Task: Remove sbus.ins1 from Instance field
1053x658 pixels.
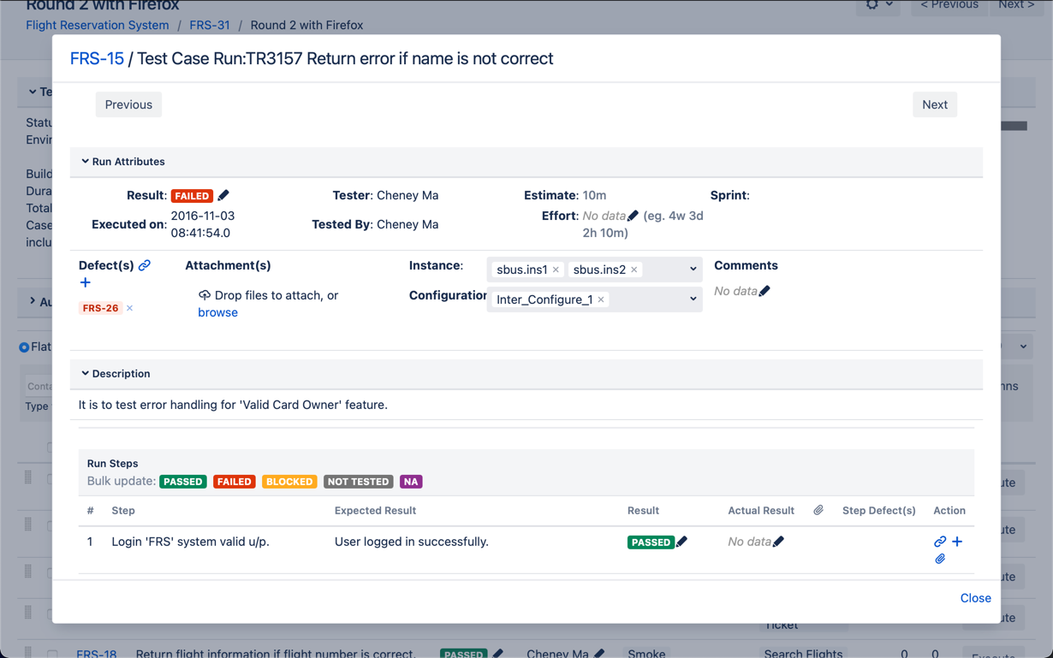Action: [x=556, y=270]
